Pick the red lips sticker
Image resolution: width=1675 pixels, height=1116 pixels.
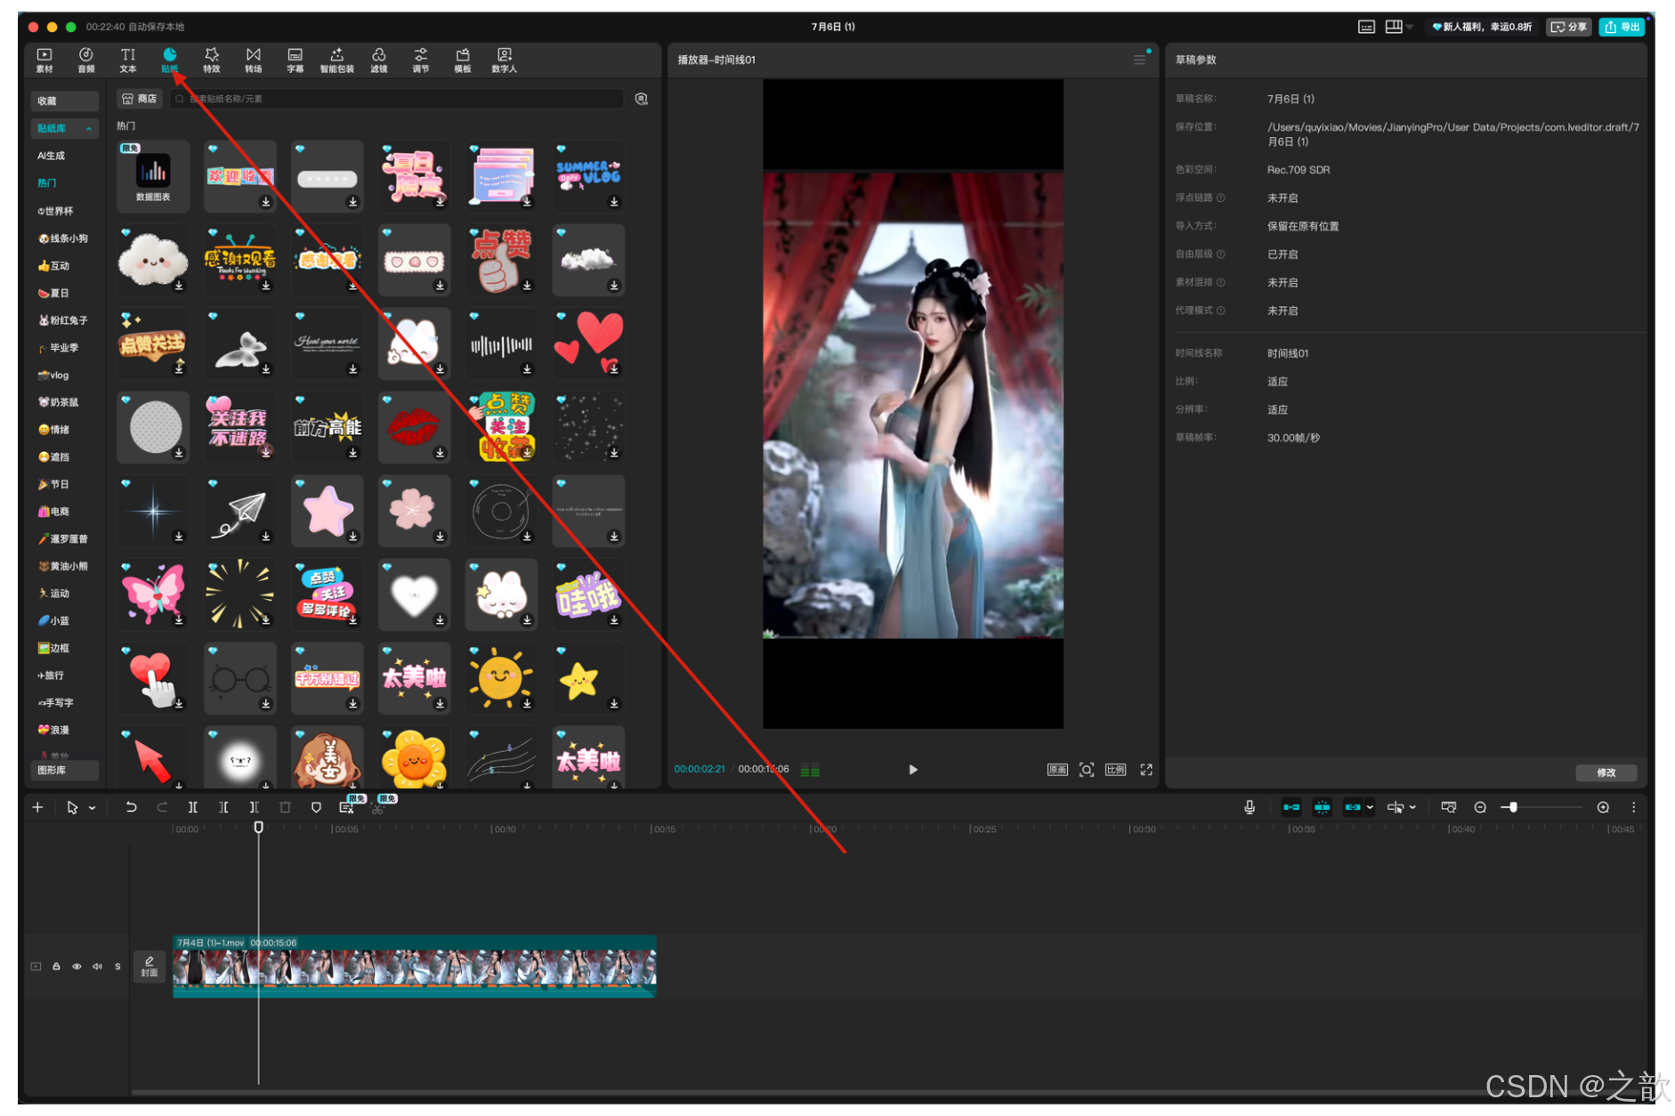pyautogui.click(x=414, y=427)
